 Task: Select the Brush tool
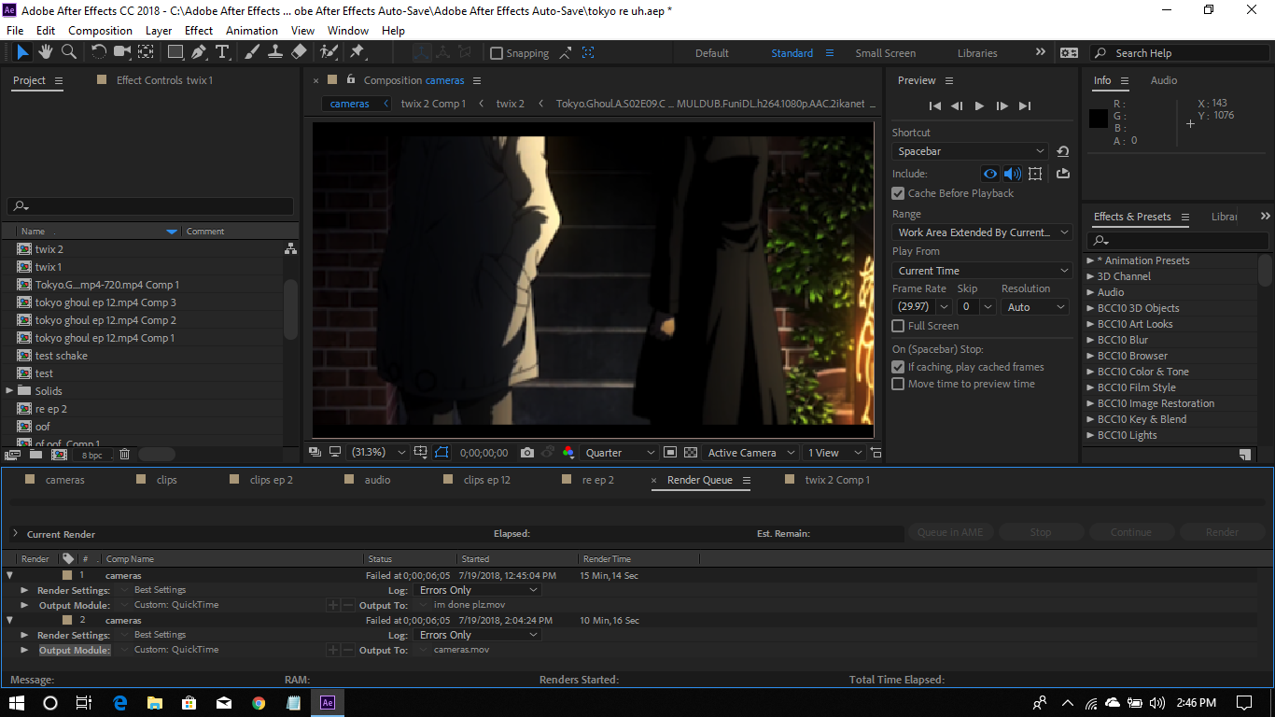(x=252, y=52)
